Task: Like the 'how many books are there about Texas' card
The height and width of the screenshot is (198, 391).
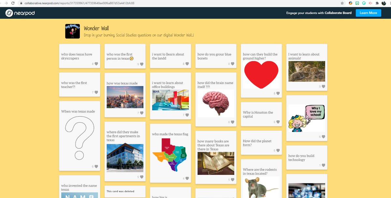Action: [x=232, y=179]
